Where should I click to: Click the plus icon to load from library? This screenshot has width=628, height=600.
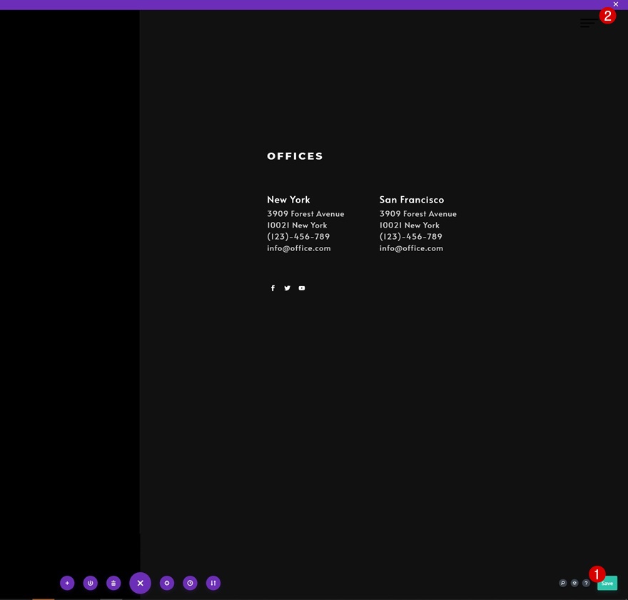click(67, 583)
